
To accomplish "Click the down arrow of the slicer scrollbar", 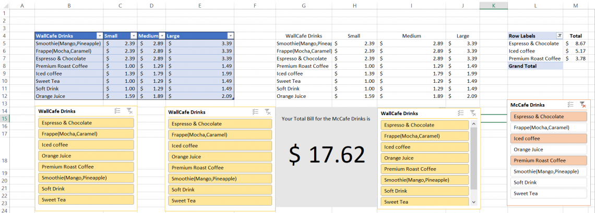I will pyautogui.click(x=474, y=202).
